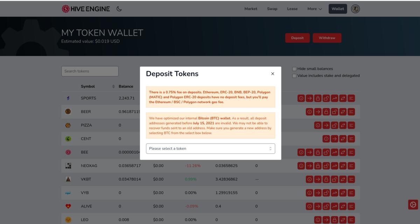
Task: Enable Hide small balances checkbox
Action: (294, 69)
